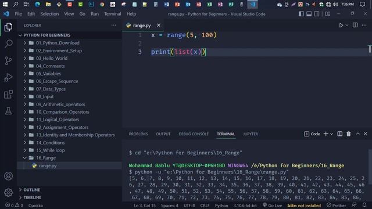This screenshot has width=372, height=209.
Task: Open the Explorer view in activity bar
Action: (x=8, y=27)
